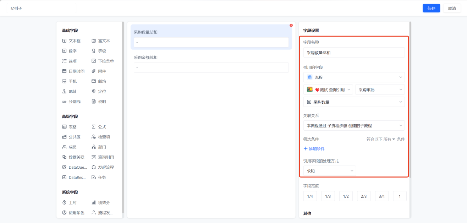Select the 采购金额总和 field card
Image resolution: width=467 pixels, height=223 pixels.
(x=211, y=64)
